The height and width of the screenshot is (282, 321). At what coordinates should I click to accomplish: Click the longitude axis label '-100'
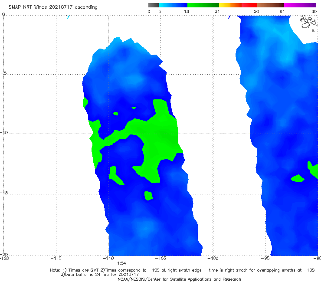[x=213, y=258]
